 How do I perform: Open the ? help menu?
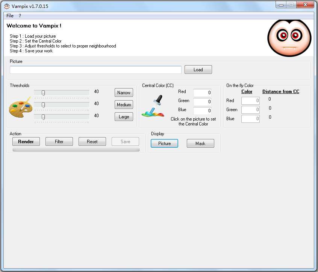pos(20,16)
